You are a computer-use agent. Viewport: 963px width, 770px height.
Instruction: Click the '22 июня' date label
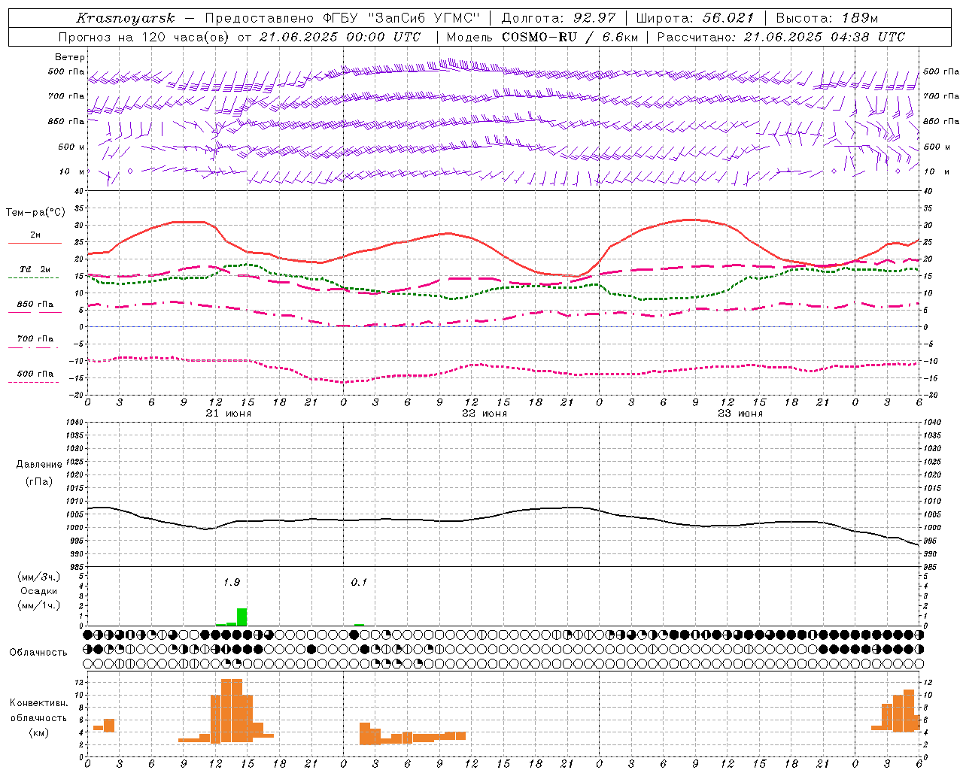click(x=484, y=413)
